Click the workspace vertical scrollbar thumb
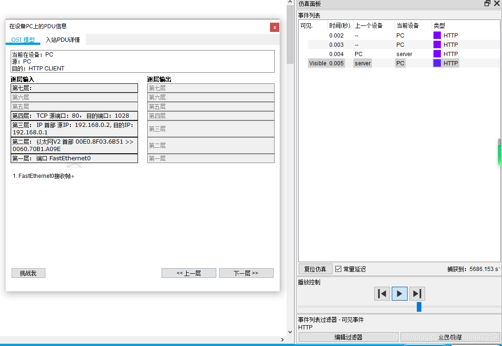The image size is (502, 346). [x=290, y=35]
